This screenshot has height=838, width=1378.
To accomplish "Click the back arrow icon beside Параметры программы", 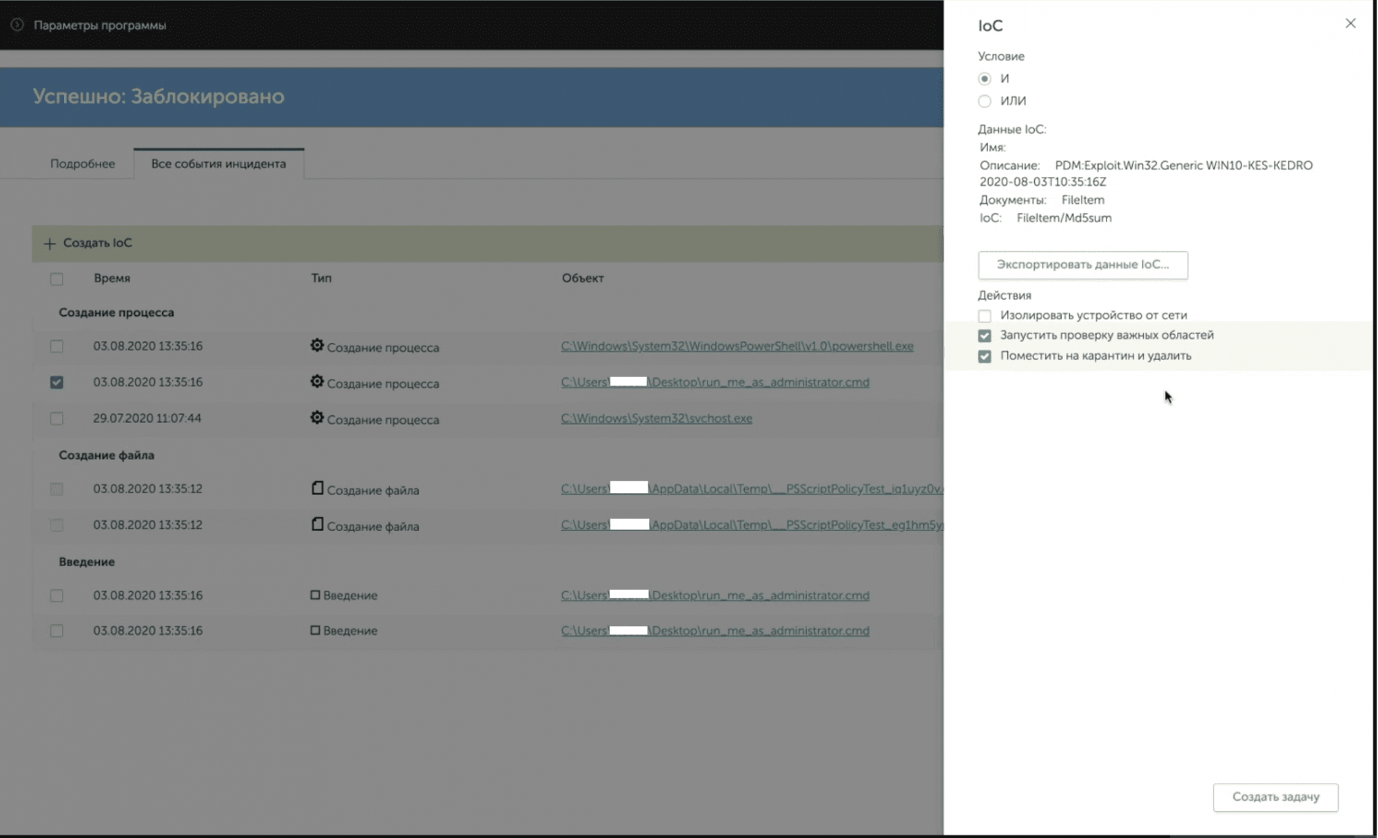I will pos(17,25).
